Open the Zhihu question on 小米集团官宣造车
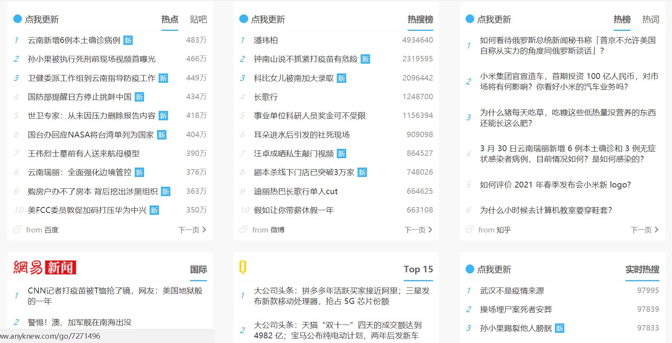The width and height of the screenshot is (672, 343). 569,81
